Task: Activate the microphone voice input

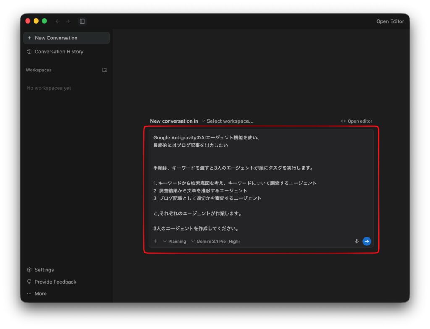Action: point(357,241)
